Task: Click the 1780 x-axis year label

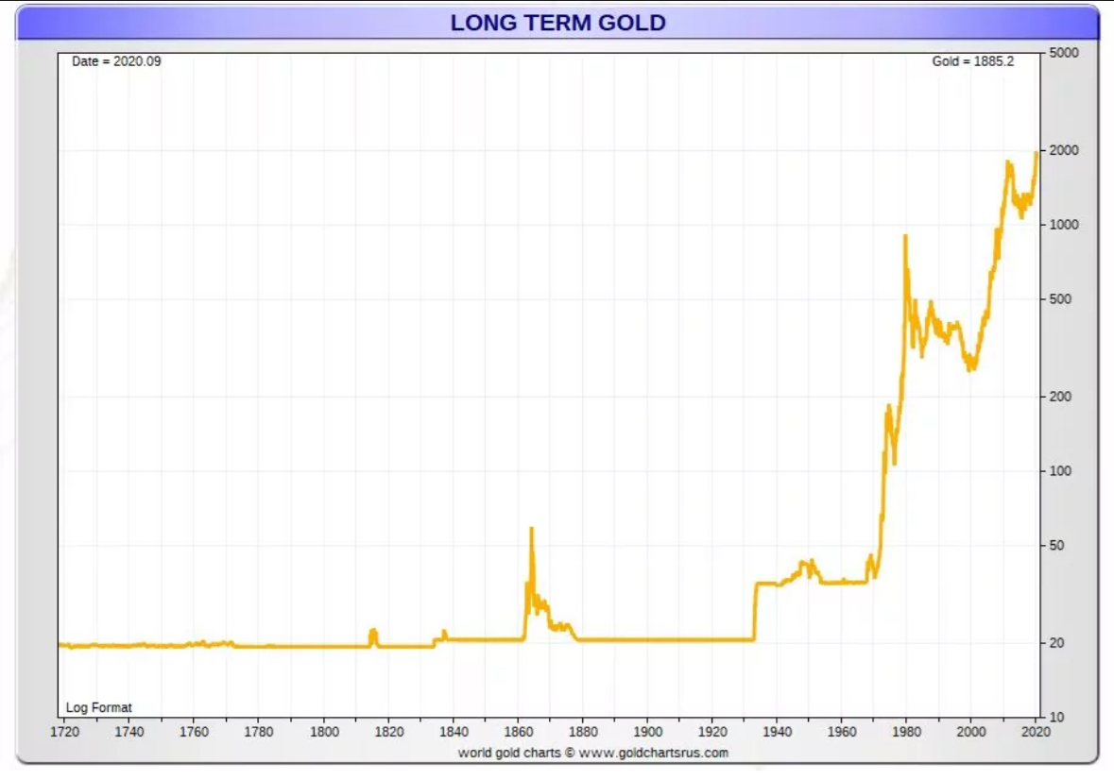Action: pos(259,732)
